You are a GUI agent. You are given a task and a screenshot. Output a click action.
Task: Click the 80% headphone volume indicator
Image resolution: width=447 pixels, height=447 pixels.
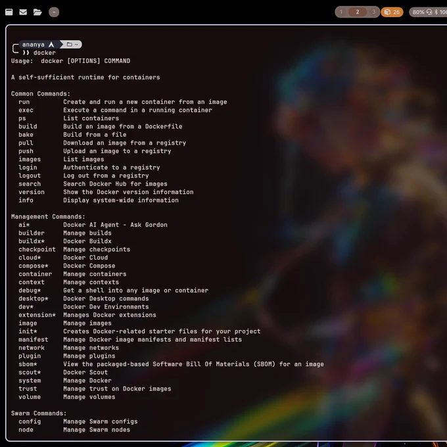point(422,12)
